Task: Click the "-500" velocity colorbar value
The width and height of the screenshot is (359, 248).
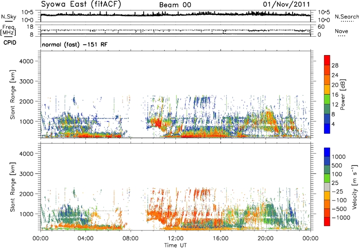Action: point(339,209)
